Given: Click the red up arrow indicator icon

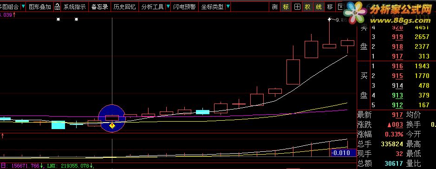Looking at the screenshot, I should (x=2, y=136).
